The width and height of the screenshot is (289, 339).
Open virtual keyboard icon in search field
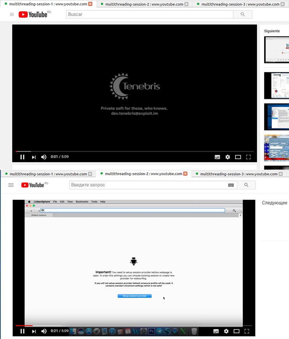pyautogui.click(x=231, y=185)
